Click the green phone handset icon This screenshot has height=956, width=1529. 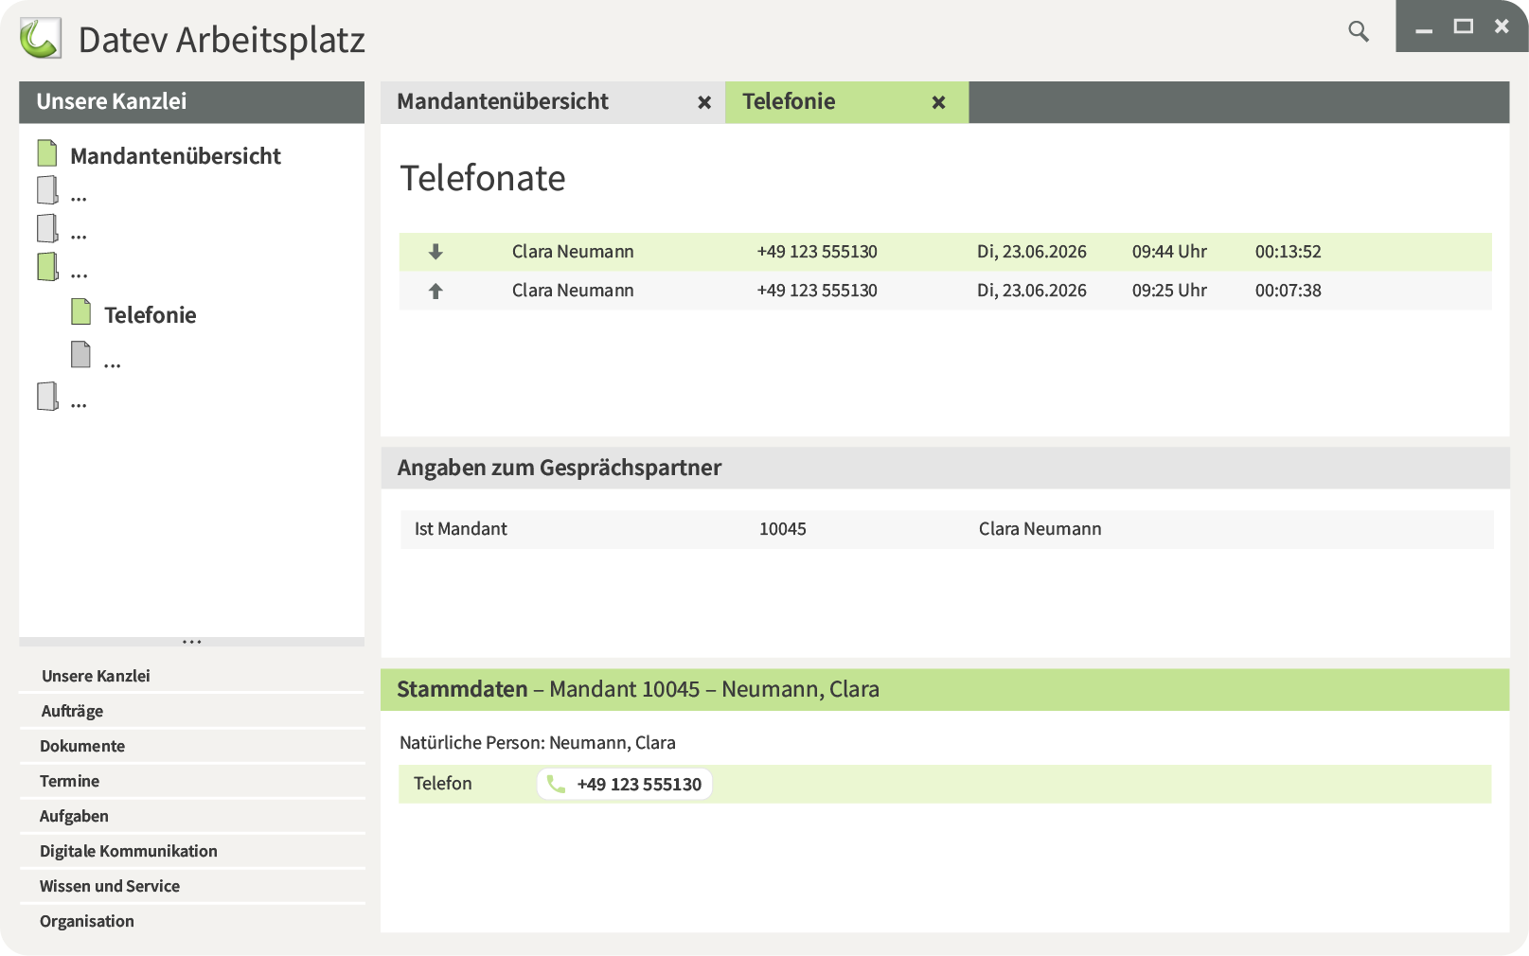pyautogui.click(x=556, y=784)
